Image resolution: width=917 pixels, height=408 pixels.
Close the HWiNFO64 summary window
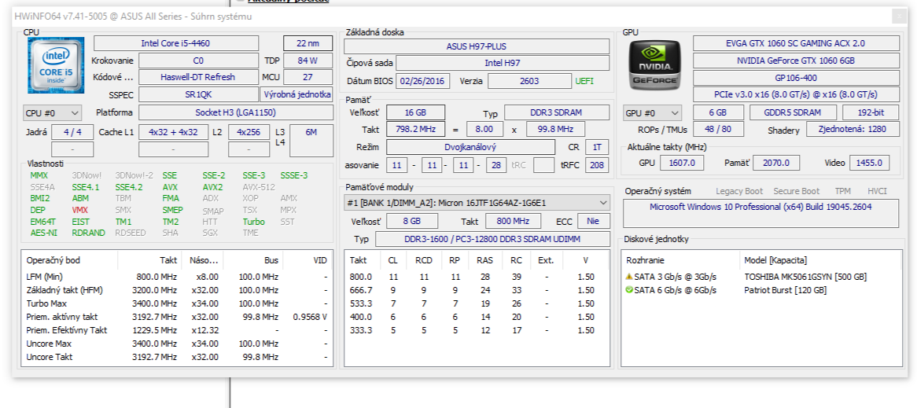tap(899, 17)
